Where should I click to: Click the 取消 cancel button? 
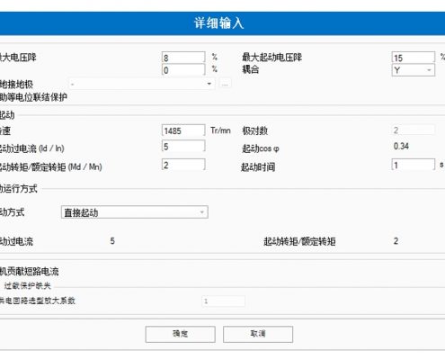click(x=258, y=334)
